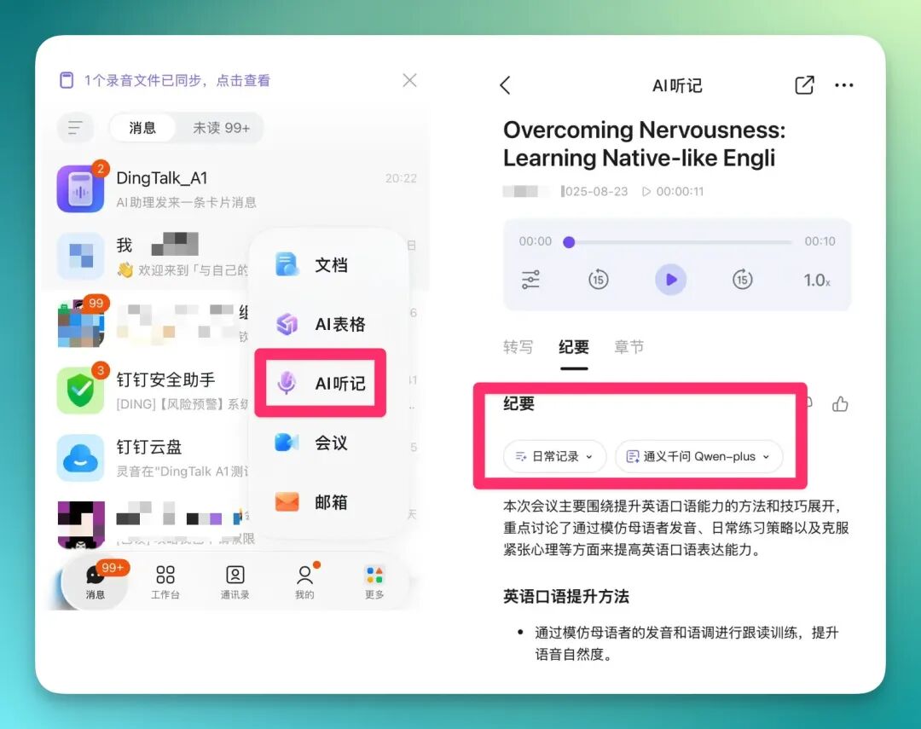
Task: Switch to the 章节 tab
Action: [x=629, y=347]
